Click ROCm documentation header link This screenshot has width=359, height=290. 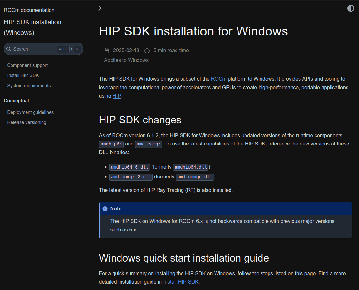tap(29, 10)
